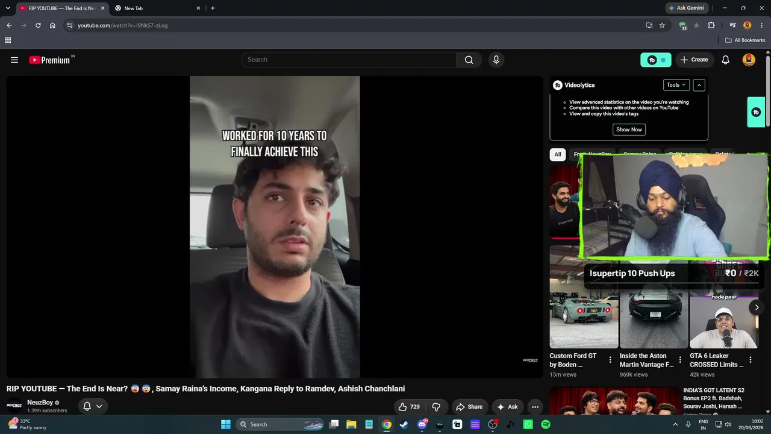Screen dimensions: 771x434
Task: Reload the page in Chrome
Action: tap(38, 25)
